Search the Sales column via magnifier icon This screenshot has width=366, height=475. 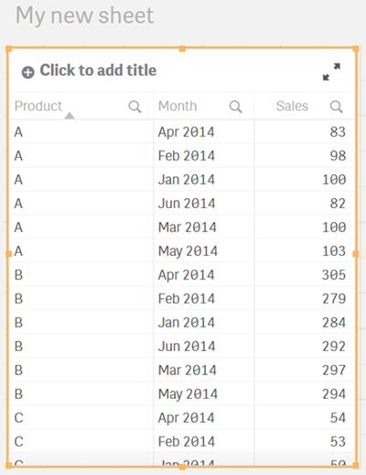336,106
